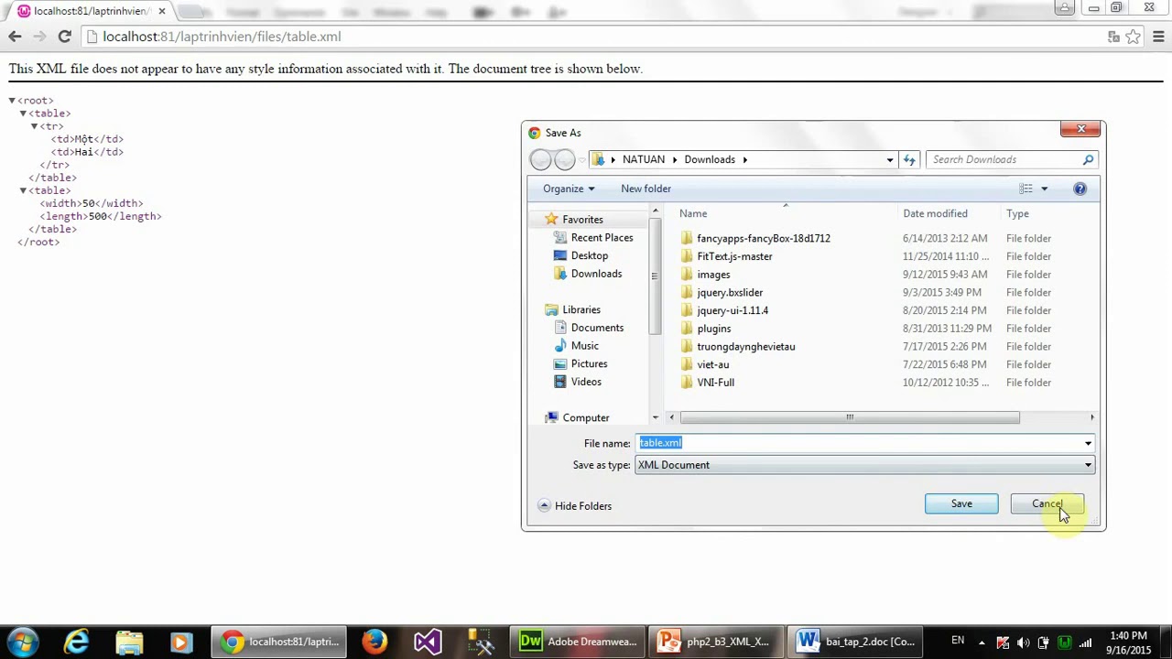The width and height of the screenshot is (1172, 659).
Task: Change the view with the Views icon
Action: click(x=1026, y=189)
